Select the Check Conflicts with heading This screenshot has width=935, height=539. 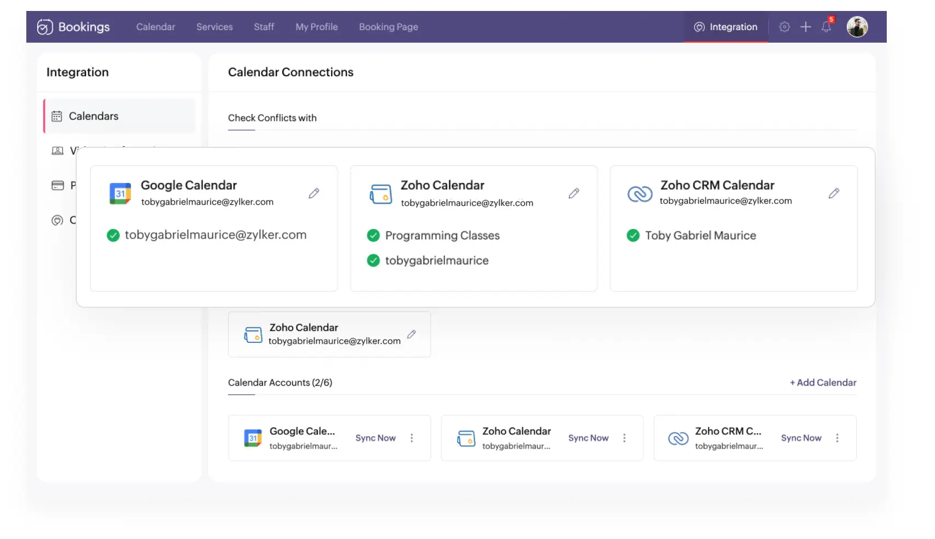coord(272,118)
